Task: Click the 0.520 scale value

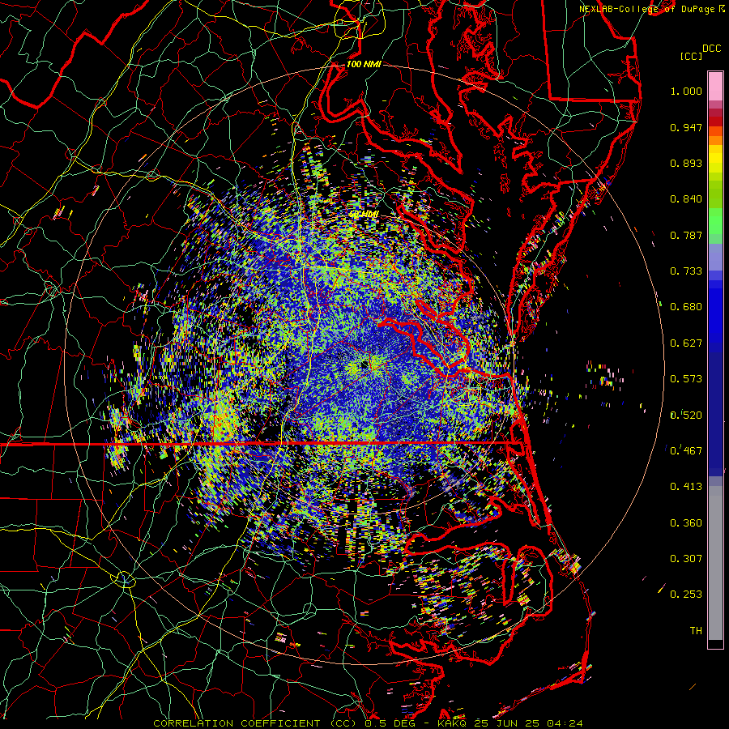Action: pyautogui.click(x=686, y=416)
